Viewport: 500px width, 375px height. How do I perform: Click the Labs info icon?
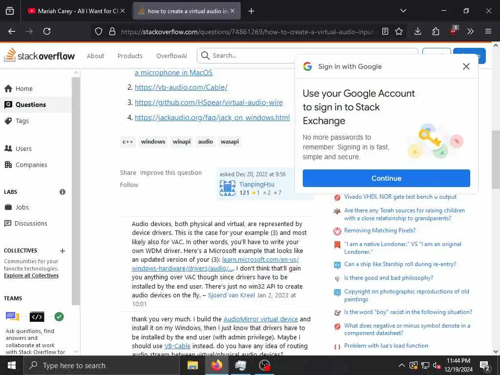click(62, 192)
